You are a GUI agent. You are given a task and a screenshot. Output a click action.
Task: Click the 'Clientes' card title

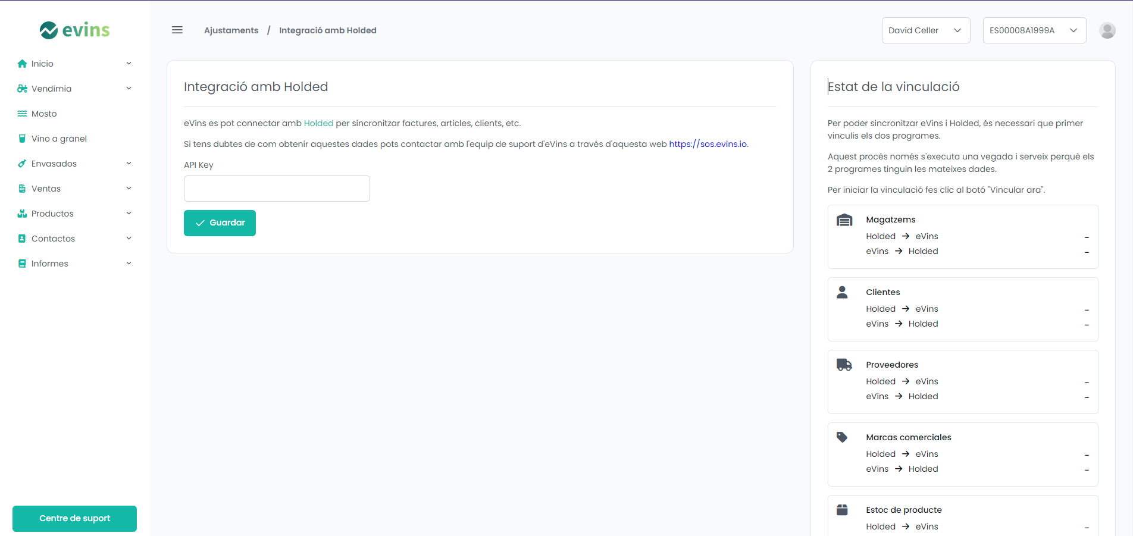pos(883,292)
